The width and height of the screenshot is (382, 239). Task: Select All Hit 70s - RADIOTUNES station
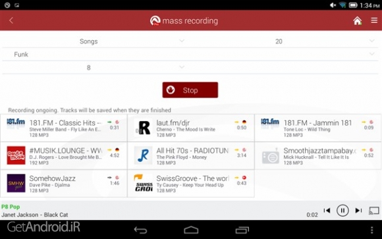[191, 156]
